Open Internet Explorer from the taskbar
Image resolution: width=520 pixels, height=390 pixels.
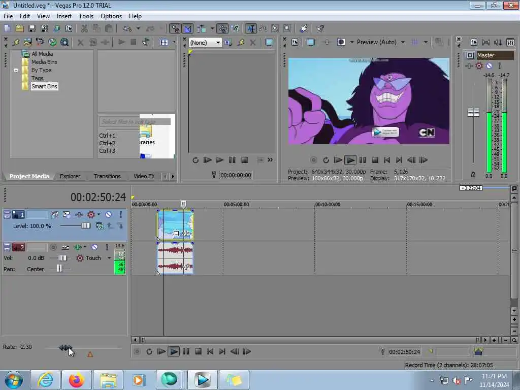(45, 380)
